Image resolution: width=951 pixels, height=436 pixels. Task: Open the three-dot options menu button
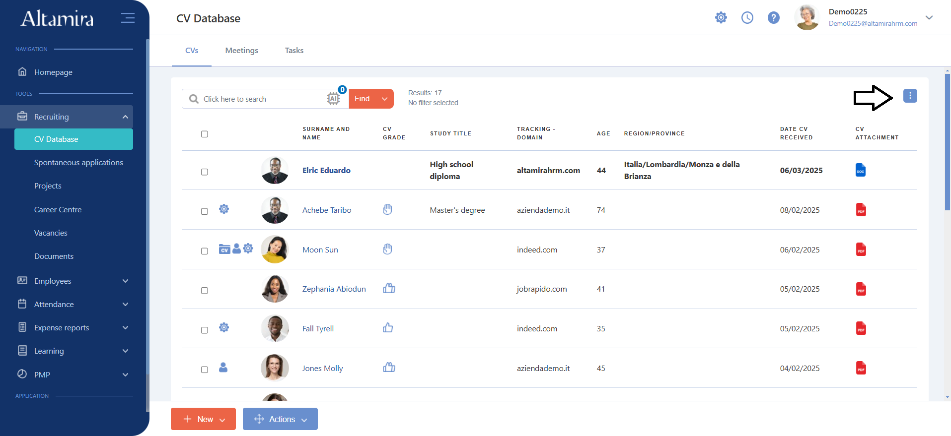click(910, 96)
